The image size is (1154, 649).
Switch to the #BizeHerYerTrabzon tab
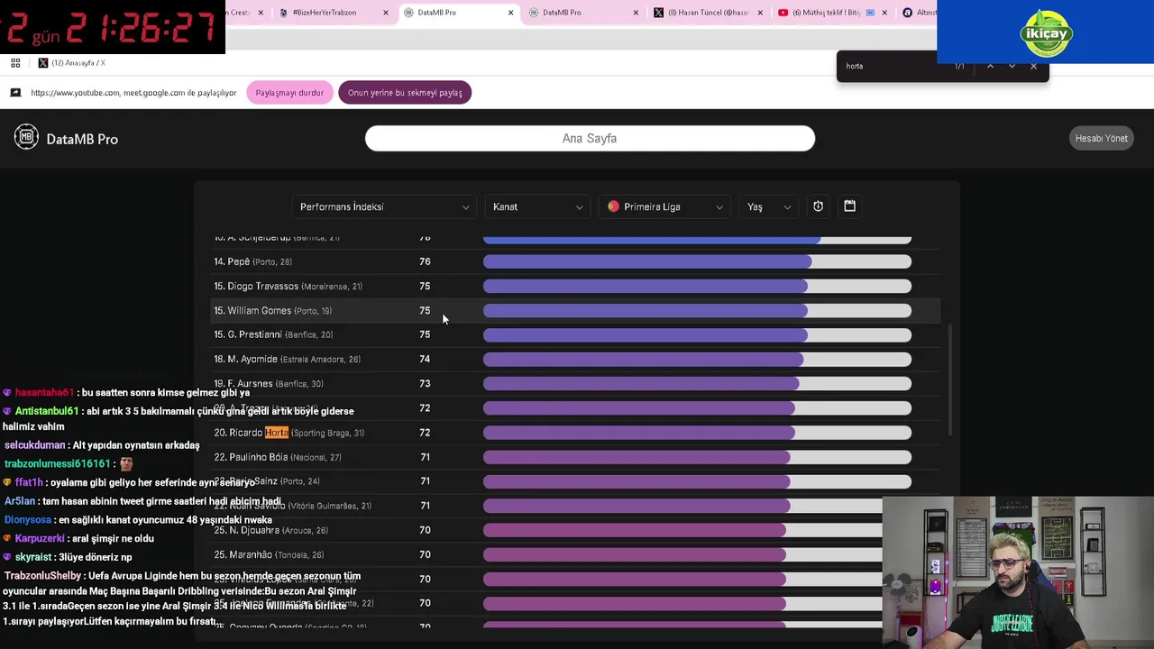325,13
